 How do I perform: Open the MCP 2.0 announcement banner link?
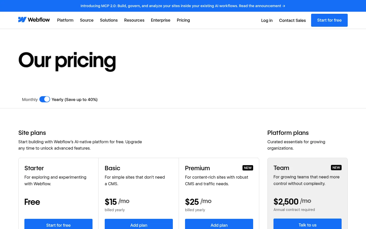[x=183, y=6]
